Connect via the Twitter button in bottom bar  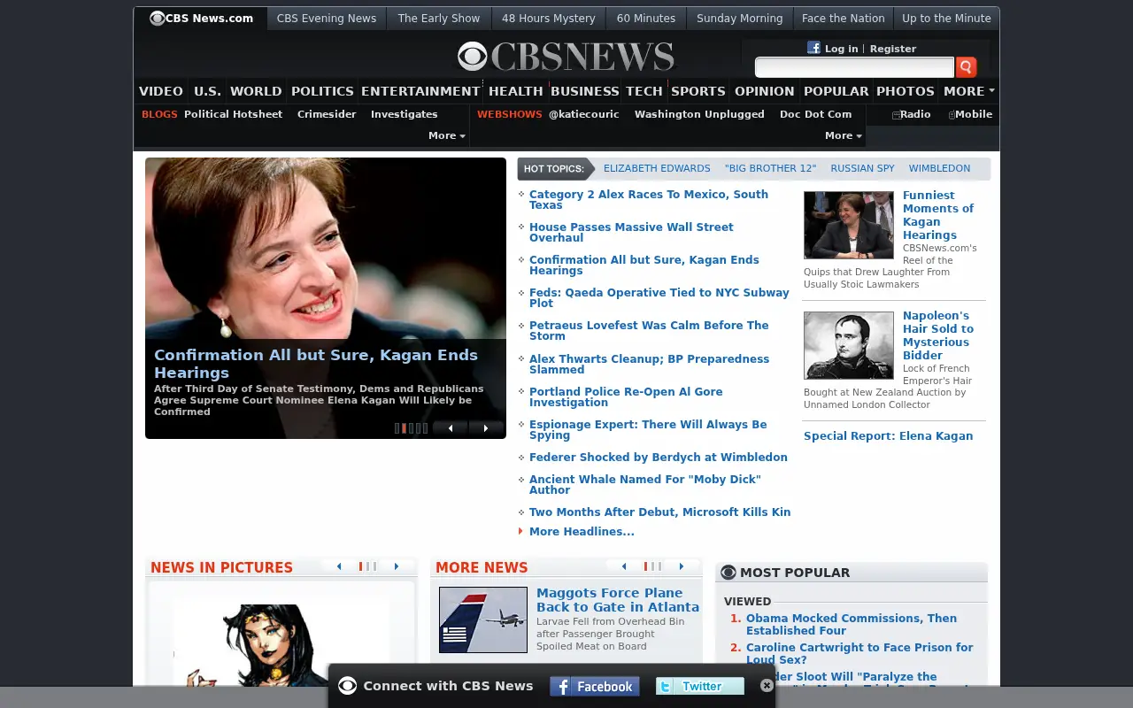point(700,686)
